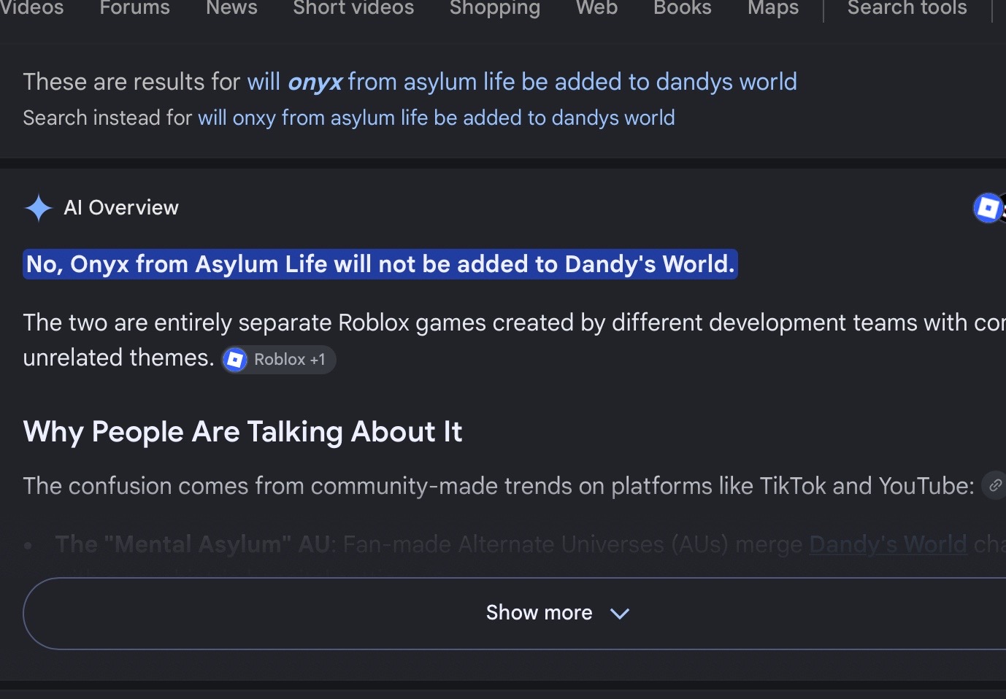Open the Books tab
1006x699 pixels.
pyautogui.click(x=683, y=8)
